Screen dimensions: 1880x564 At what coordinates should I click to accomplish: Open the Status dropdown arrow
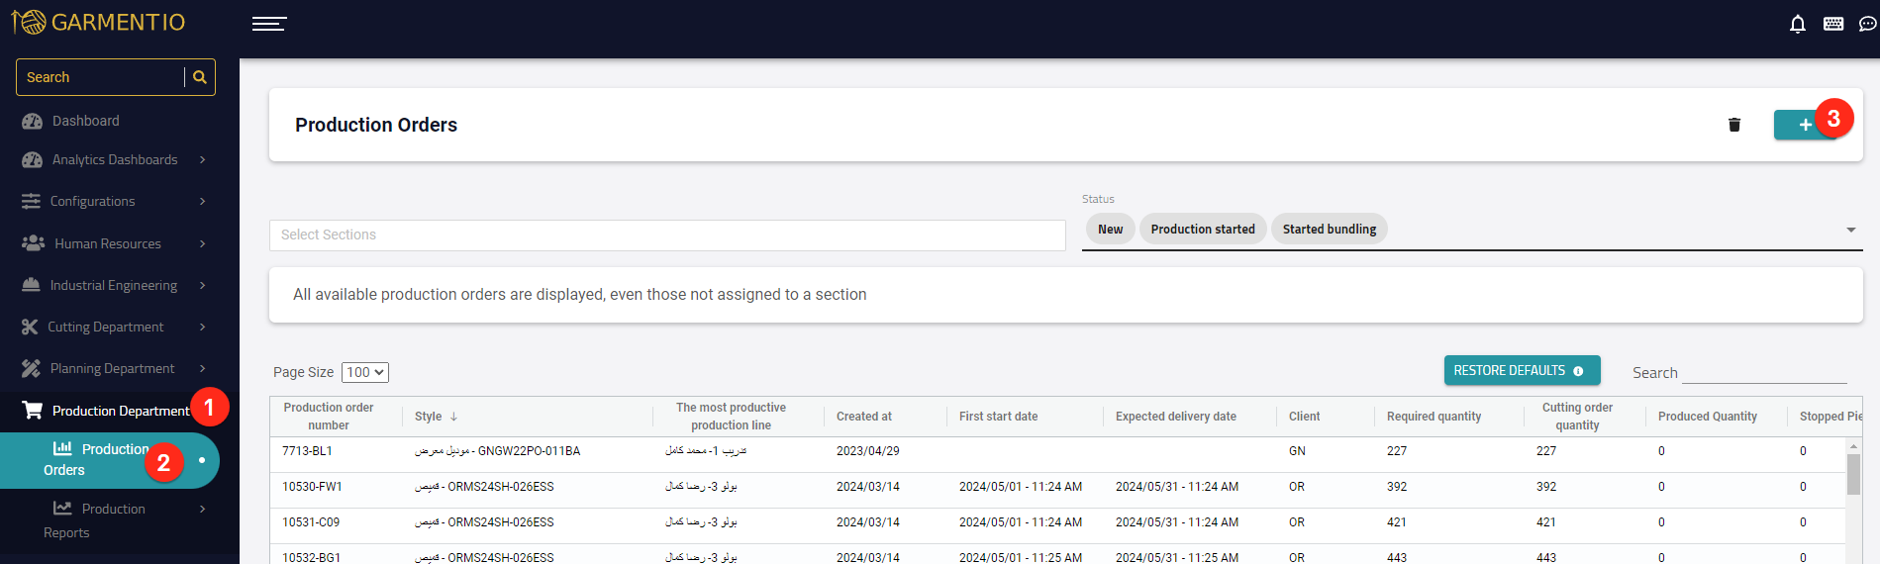1851,230
